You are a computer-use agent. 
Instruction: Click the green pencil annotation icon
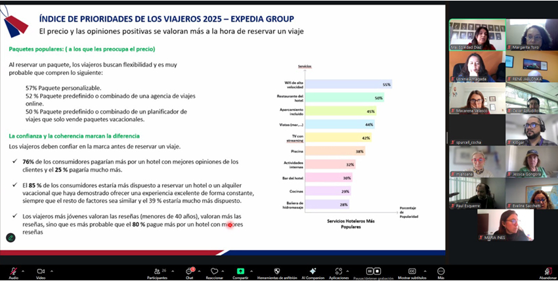tap(11, 238)
